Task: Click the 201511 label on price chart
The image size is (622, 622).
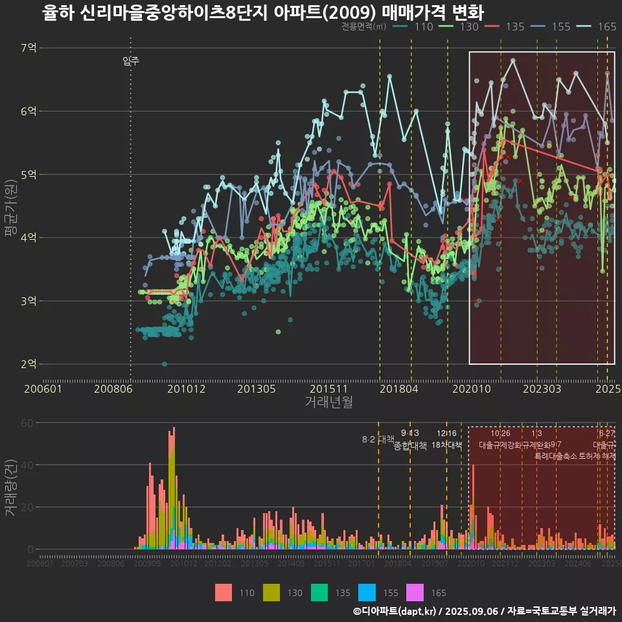Action: [328, 389]
